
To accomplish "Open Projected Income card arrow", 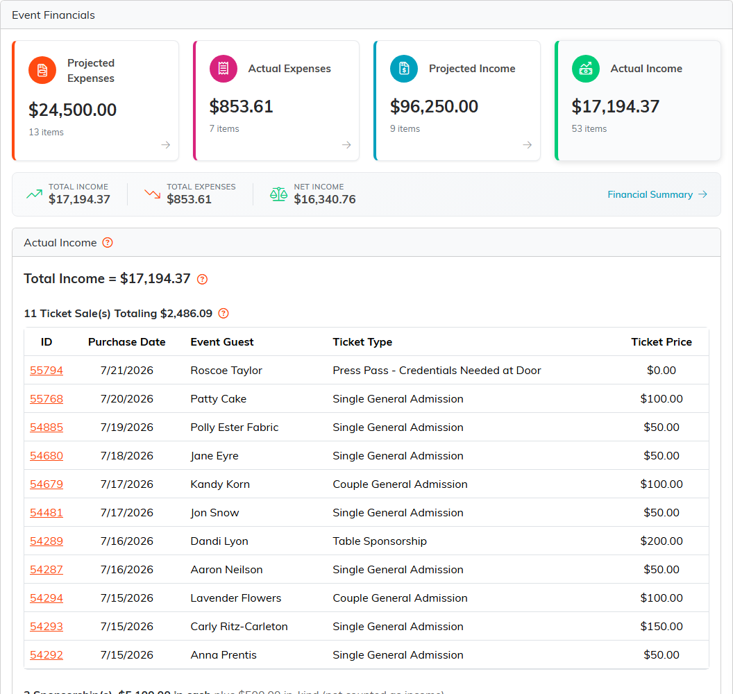I will click(x=528, y=145).
